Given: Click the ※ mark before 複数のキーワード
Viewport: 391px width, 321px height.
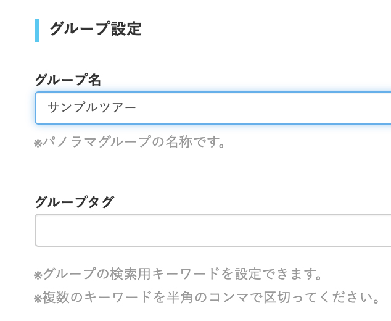Looking at the screenshot, I should click(x=38, y=298).
